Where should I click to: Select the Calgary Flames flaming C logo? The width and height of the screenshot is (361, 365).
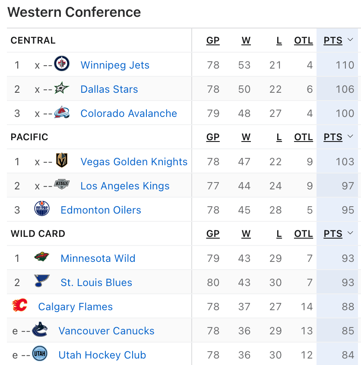pos(19,305)
